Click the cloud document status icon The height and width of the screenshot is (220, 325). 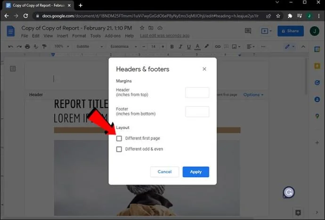pos(160,28)
